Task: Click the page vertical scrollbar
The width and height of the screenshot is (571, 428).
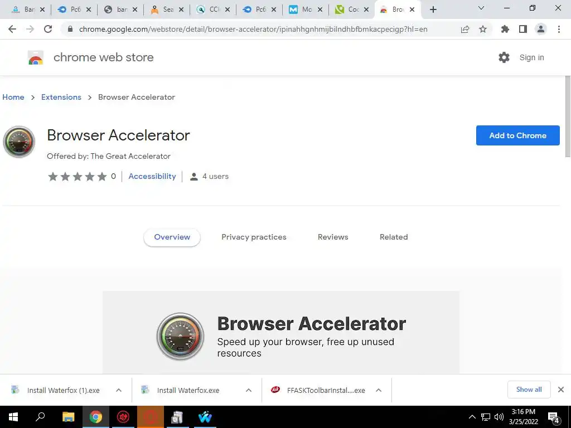Action: click(568, 116)
